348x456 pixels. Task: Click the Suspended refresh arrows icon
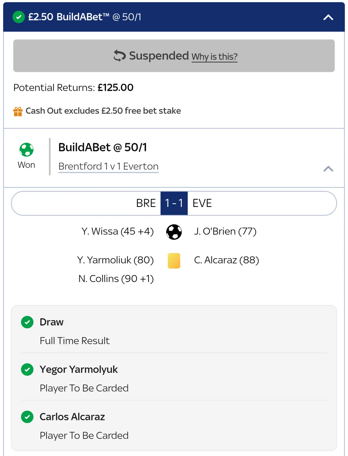120,56
